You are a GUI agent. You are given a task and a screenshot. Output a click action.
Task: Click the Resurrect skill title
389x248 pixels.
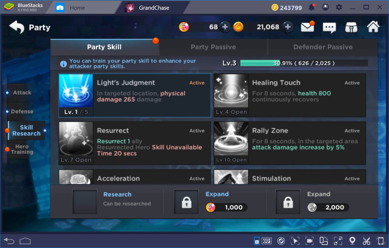113,131
